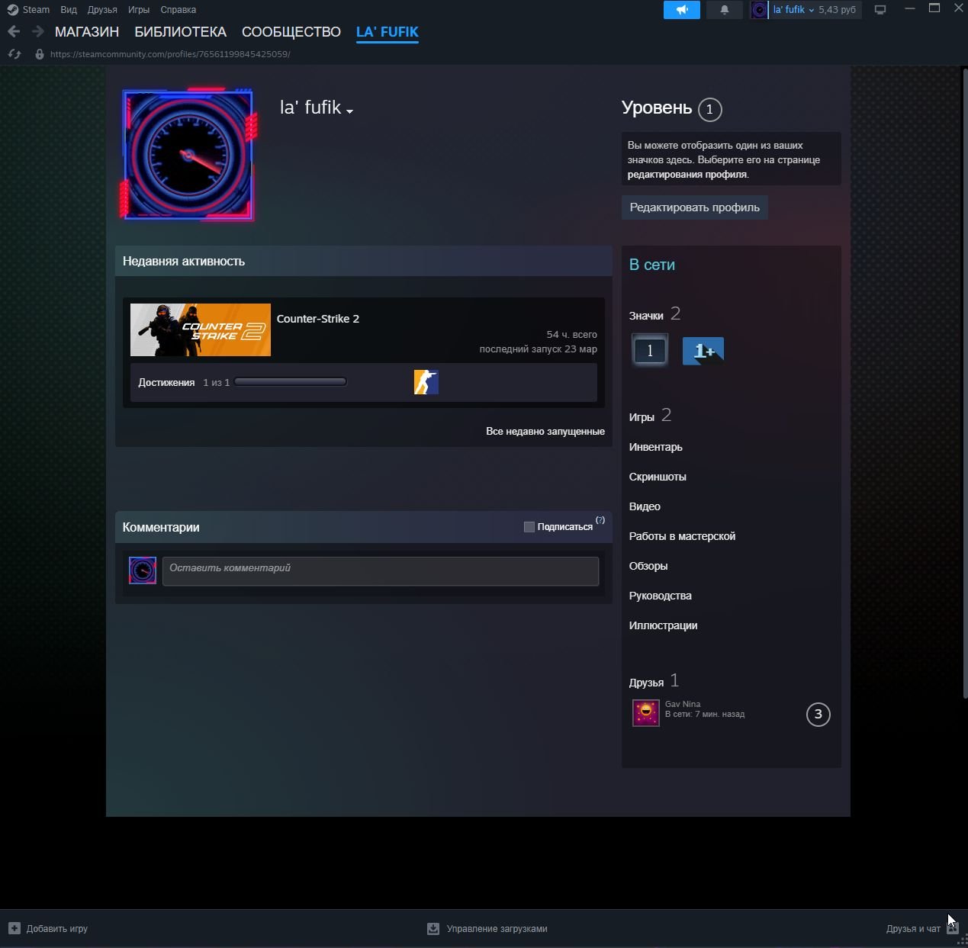Go back with the back arrow
This screenshot has height=948, width=968.
point(14,32)
